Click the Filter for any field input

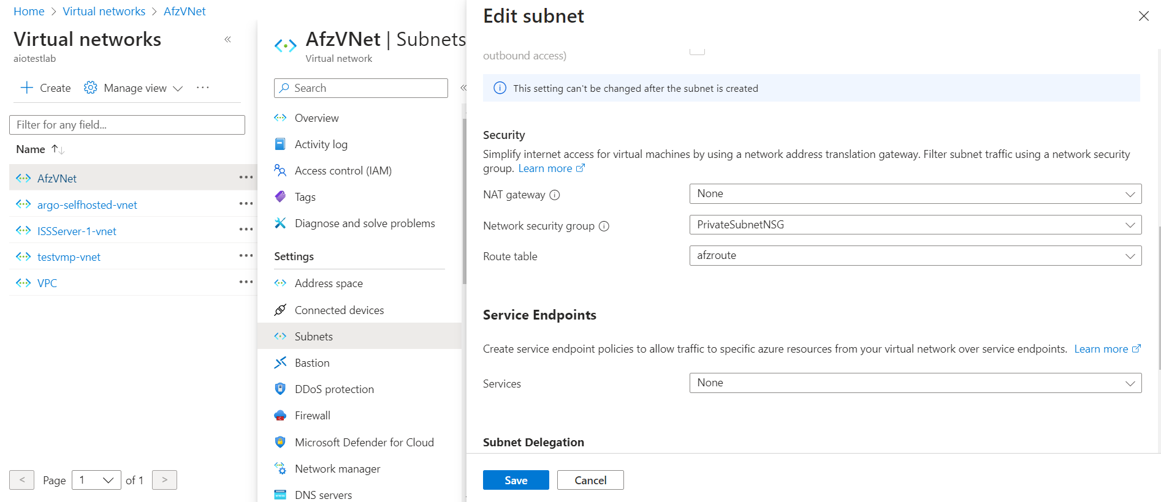click(127, 125)
